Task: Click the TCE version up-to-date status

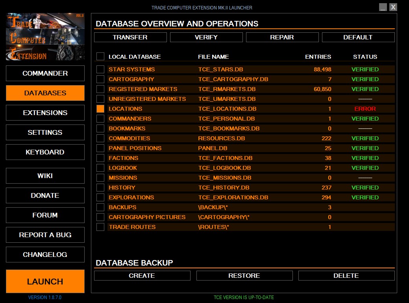Action: click(244, 297)
